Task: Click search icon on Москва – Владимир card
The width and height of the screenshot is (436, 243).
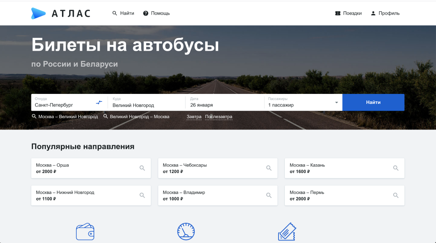Action: pyautogui.click(x=269, y=195)
